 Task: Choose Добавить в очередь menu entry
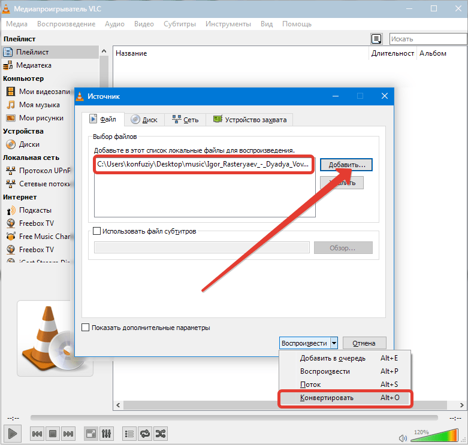pyautogui.click(x=345, y=358)
